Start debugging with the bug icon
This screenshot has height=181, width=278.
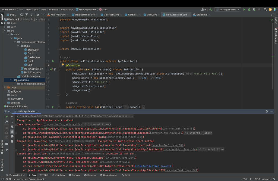(x=249, y=10)
